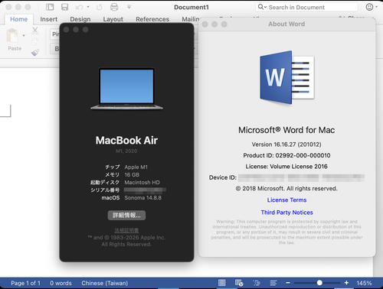Viewport: 383px width, 289px height.
Task: Open the Layout tab
Action: pyautogui.click(x=113, y=19)
